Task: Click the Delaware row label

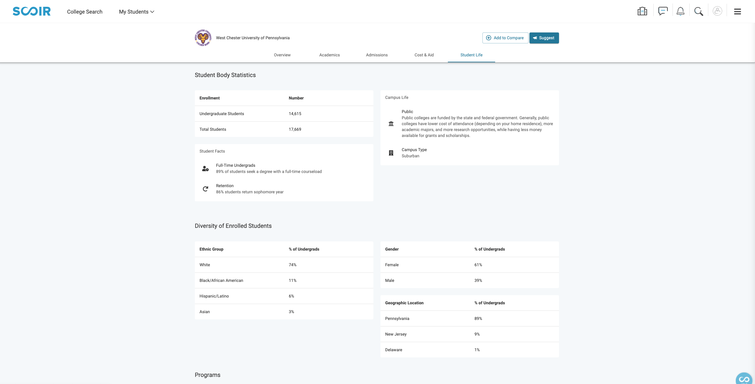Action: click(394, 350)
